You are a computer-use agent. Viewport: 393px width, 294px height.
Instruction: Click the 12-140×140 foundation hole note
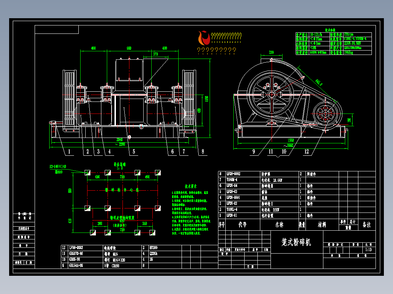[58, 166]
